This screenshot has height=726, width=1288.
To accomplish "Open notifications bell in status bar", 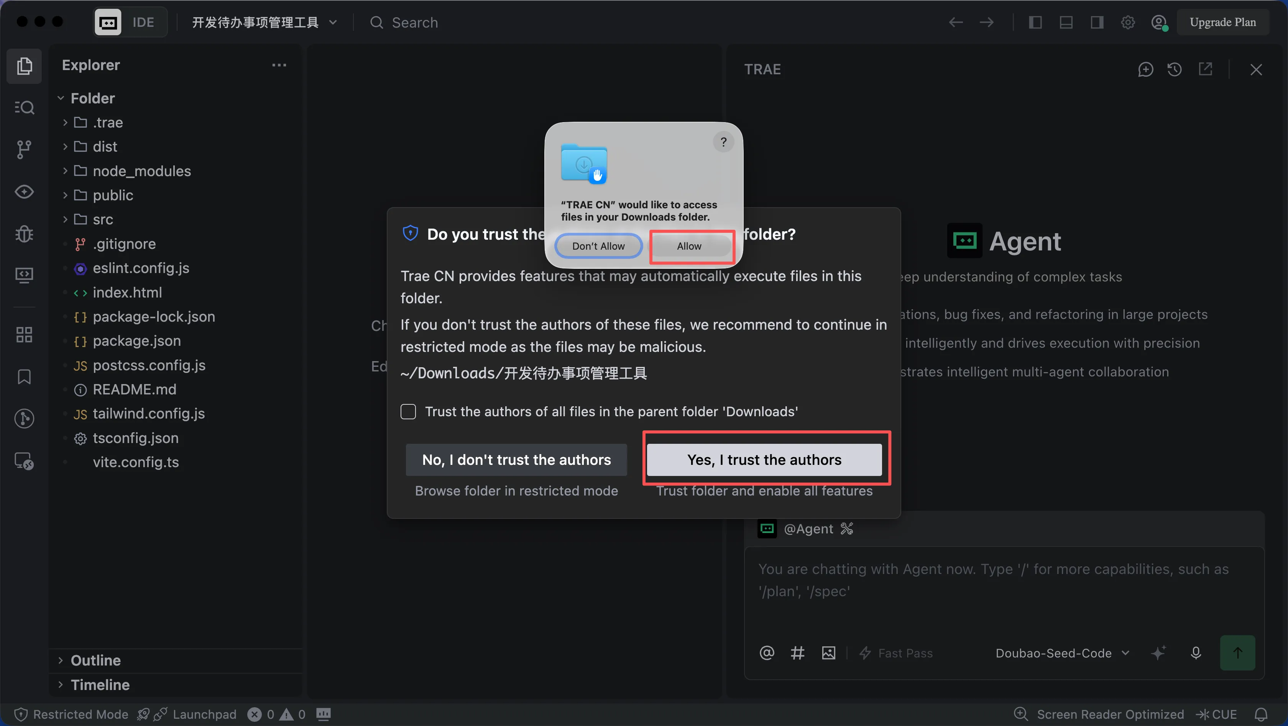I will [1261, 715].
